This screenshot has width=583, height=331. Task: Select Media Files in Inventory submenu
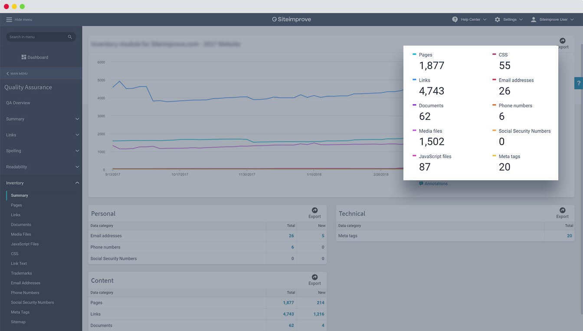tap(21, 234)
